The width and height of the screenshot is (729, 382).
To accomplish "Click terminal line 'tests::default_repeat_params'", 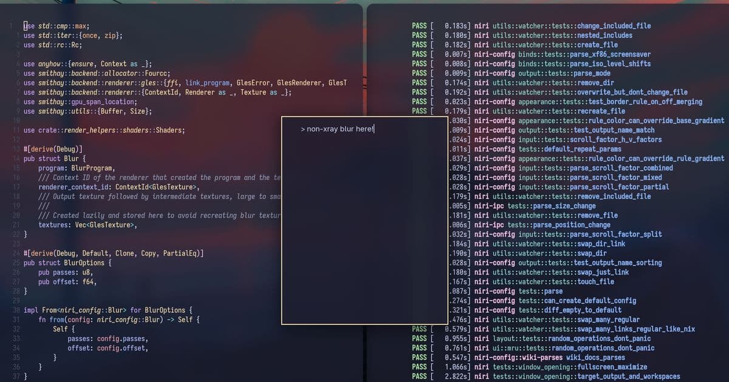I will pos(570,149).
